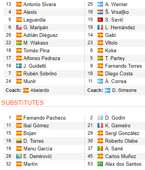Click the Sweden flag beside J. Guidetti
145x170 pixels.
(x=19, y=66)
